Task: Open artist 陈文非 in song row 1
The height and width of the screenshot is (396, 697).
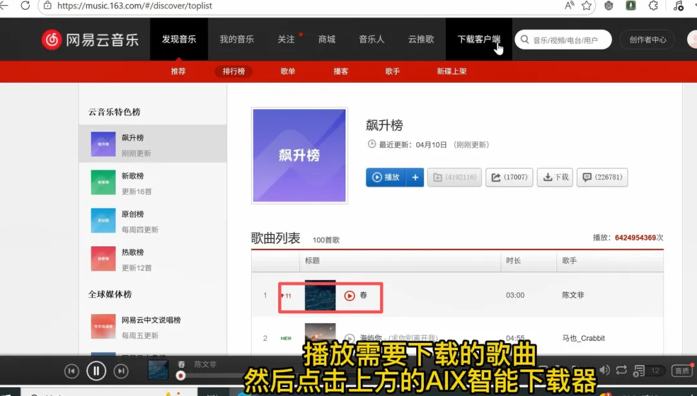Action: pos(573,295)
